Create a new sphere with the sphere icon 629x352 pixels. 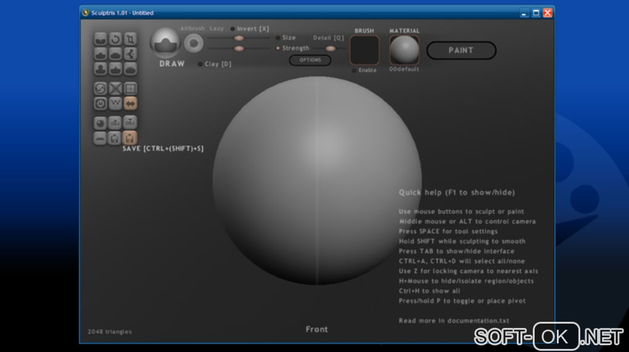tap(101, 123)
